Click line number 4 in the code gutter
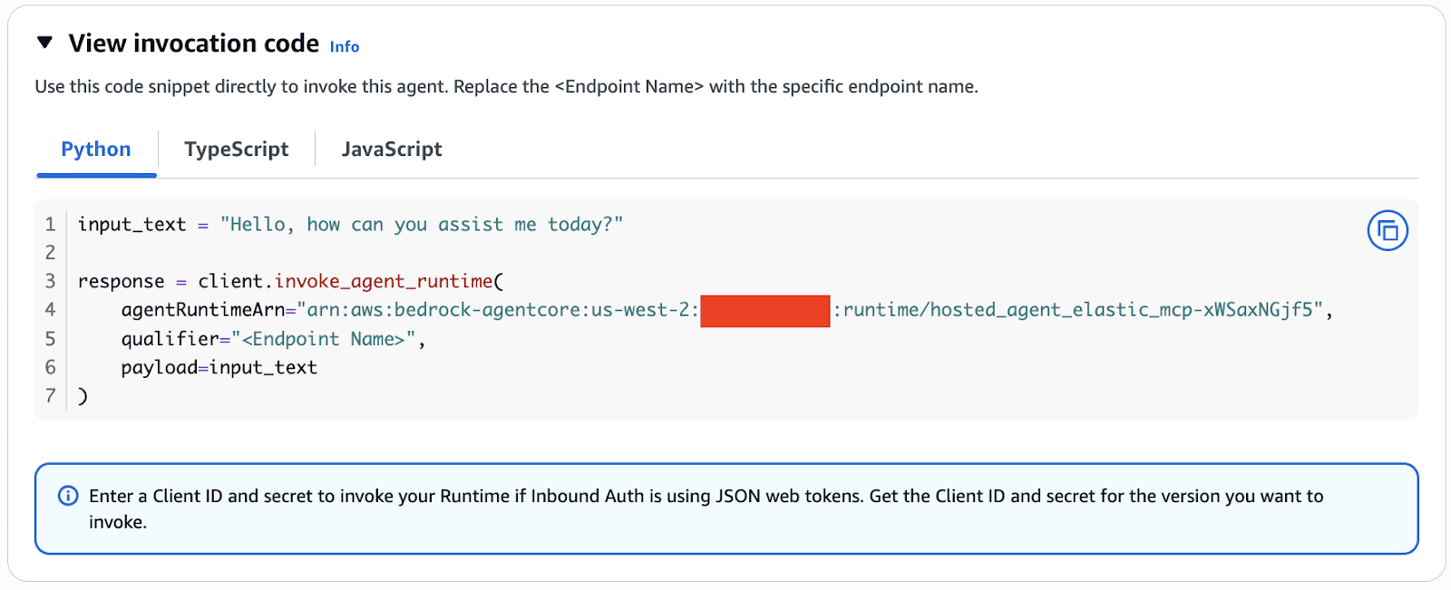This screenshot has width=1451, height=590. point(51,310)
